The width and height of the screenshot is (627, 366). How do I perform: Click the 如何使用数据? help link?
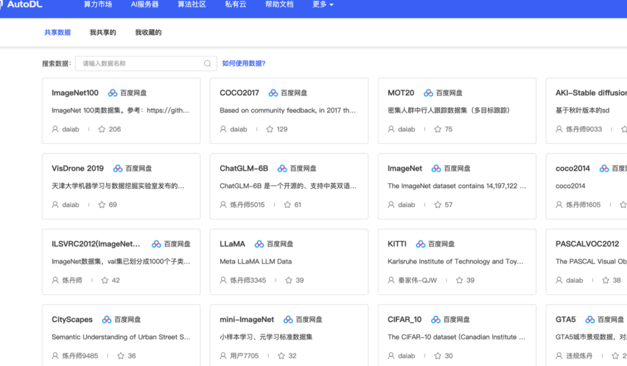pos(243,64)
